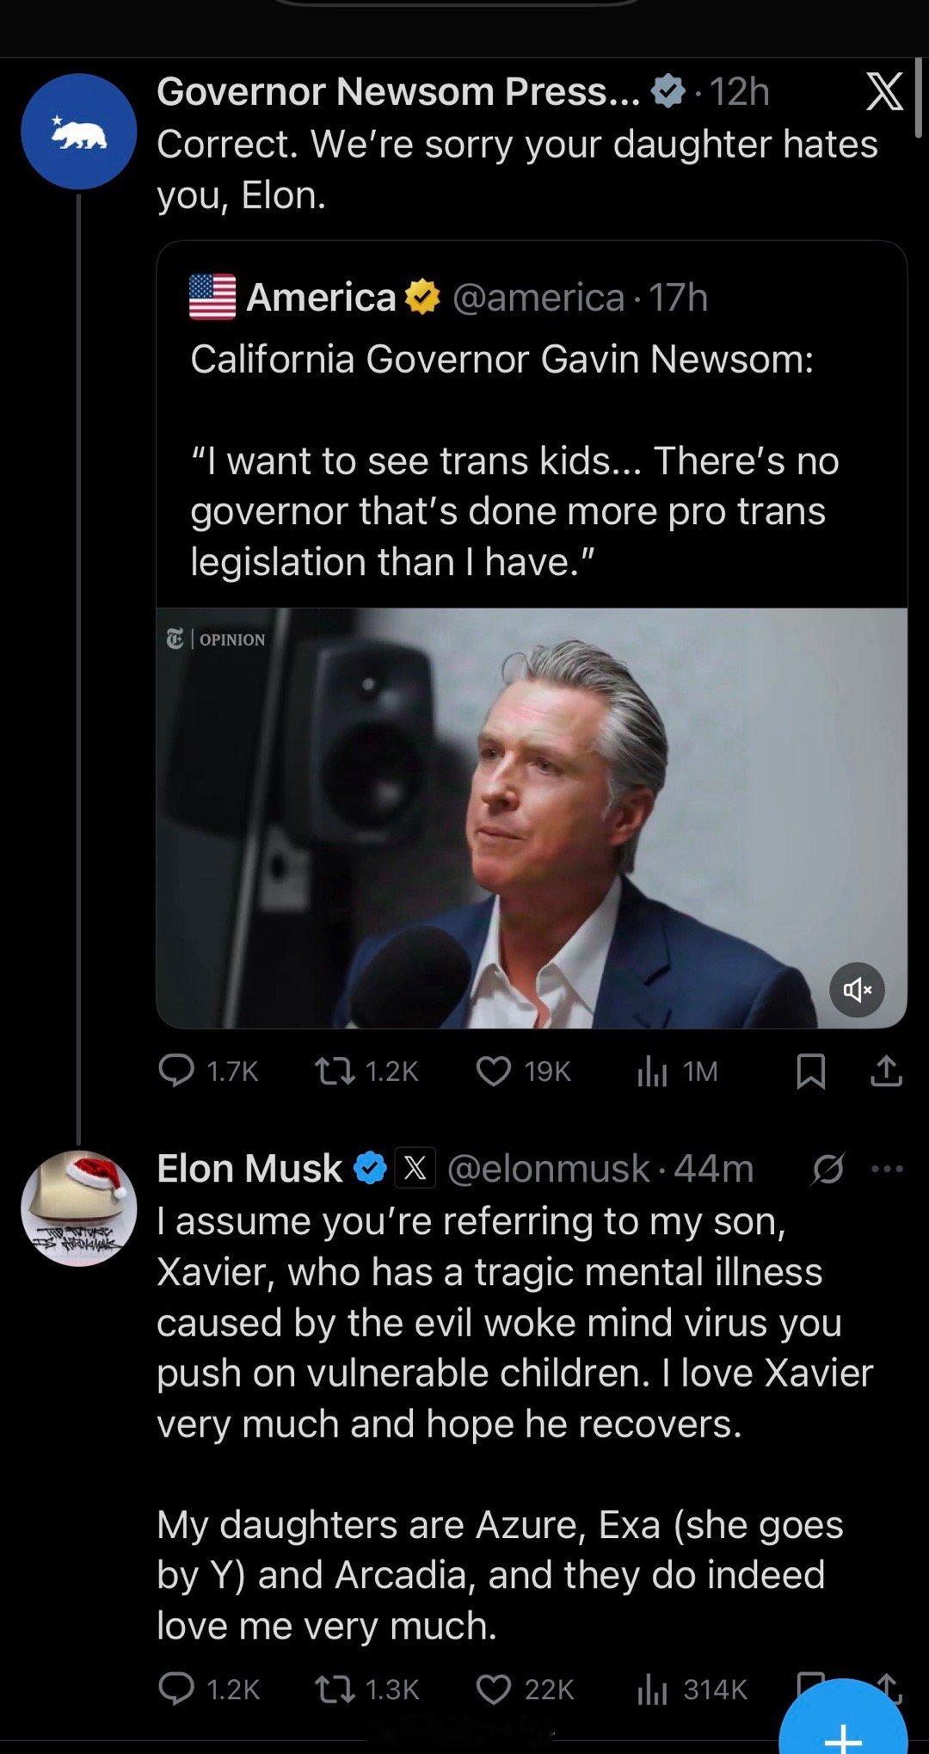The height and width of the screenshot is (1754, 929).
Task: Play the Newsom interview video thumbnail
Action: [532, 818]
